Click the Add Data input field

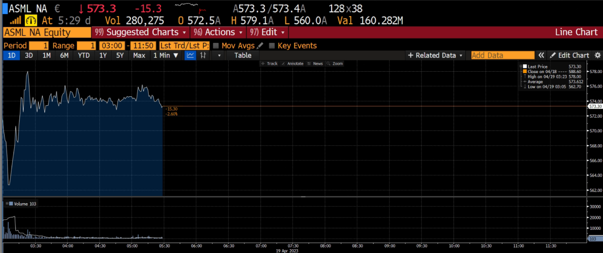pyautogui.click(x=503, y=55)
